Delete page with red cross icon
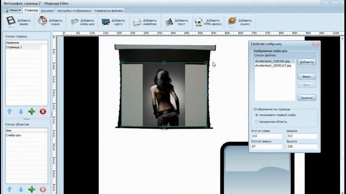The image size is (346, 194). [x=43, y=112]
